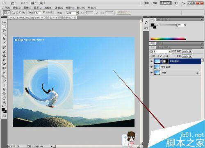
Task: Switch to the 色板 swatches tab
Action: click(159, 20)
